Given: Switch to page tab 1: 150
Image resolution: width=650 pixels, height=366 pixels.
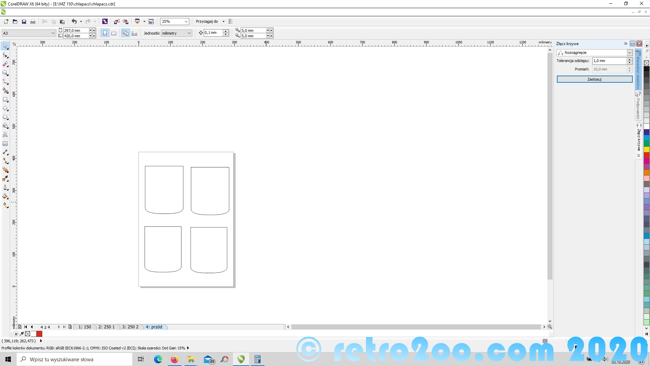Looking at the screenshot, I should tap(85, 327).
